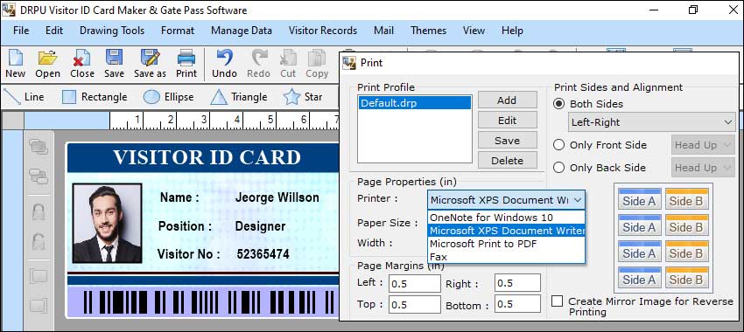Click Delete print profile button
Image resolution: width=744 pixels, height=332 pixels.
click(507, 161)
